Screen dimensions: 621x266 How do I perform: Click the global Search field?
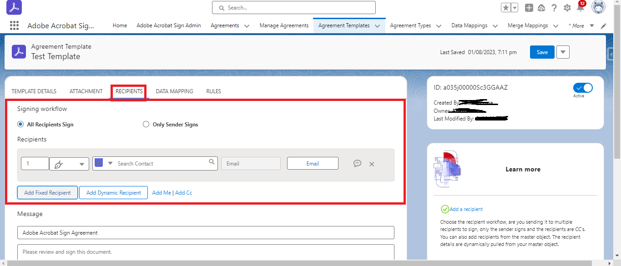coord(294,8)
